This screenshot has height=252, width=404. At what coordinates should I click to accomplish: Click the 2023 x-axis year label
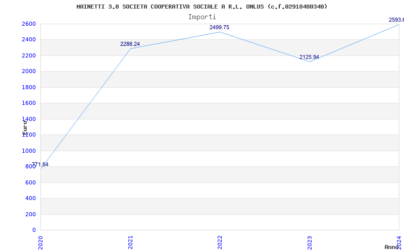click(310, 242)
